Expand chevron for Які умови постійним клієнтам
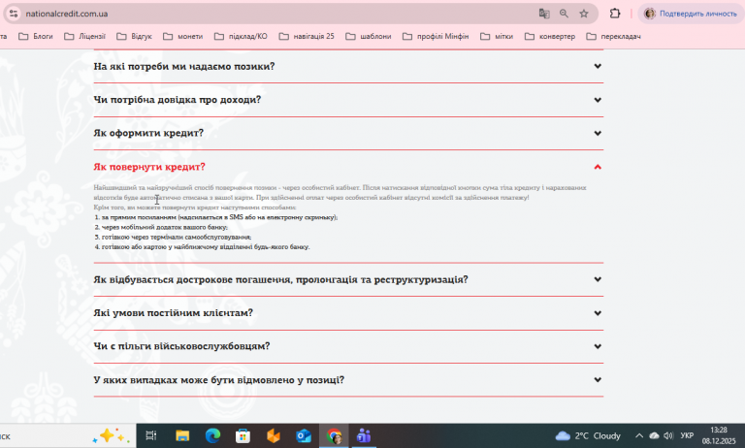This screenshot has height=448, width=745. 598,313
